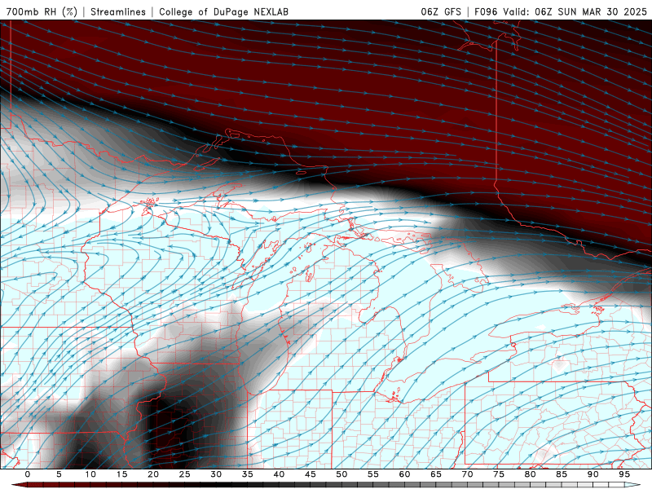The width and height of the screenshot is (652, 489).
Task: Click the "700mb RH (%)" title text
Action: (x=42, y=11)
